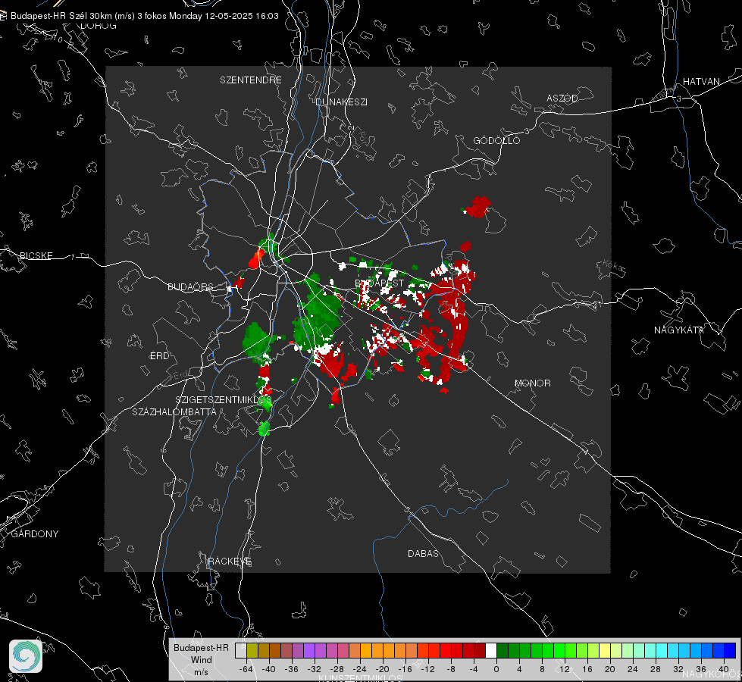This screenshot has height=682, width=742.
Task: Click the faint Kóka place label
Action: [613, 267]
